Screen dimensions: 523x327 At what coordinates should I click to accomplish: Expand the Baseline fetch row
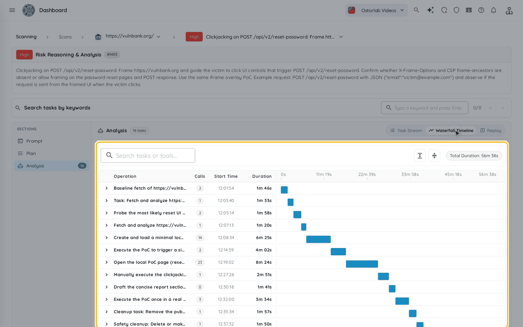pyautogui.click(x=107, y=188)
